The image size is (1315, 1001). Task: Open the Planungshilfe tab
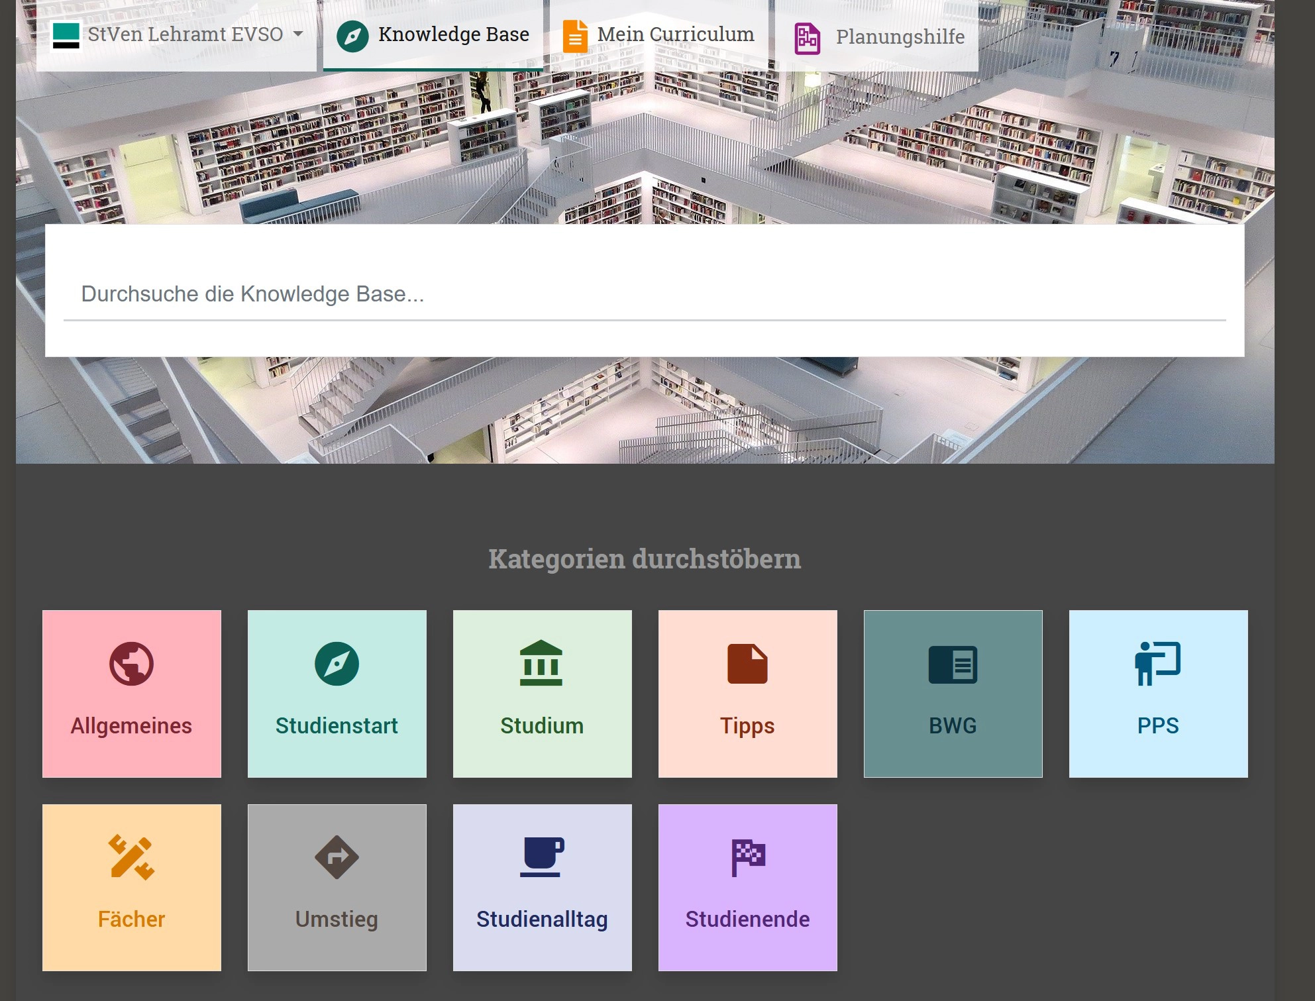[x=900, y=37]
